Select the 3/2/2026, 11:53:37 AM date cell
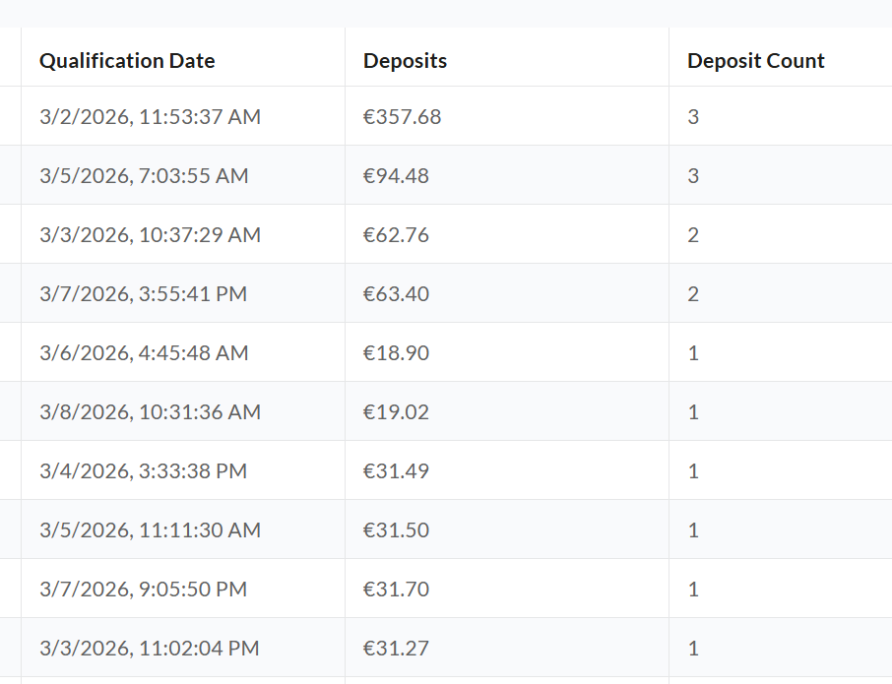Viewport: 892px width, 684px height. pyautogui.click(x=150, y=117)
